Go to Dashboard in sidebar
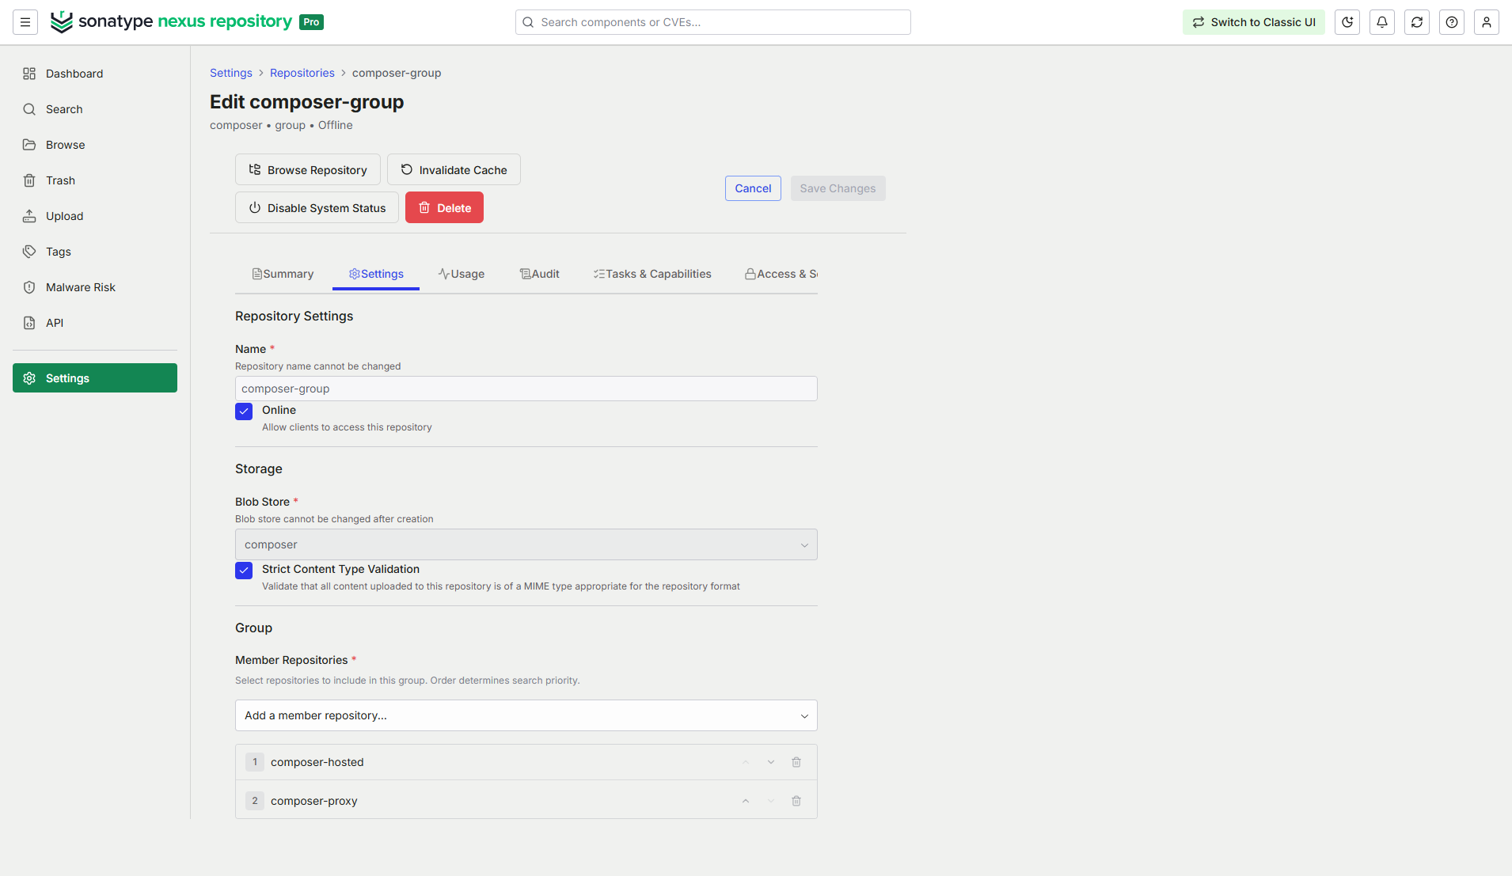 pyautogui.click(x=95, y=74)
